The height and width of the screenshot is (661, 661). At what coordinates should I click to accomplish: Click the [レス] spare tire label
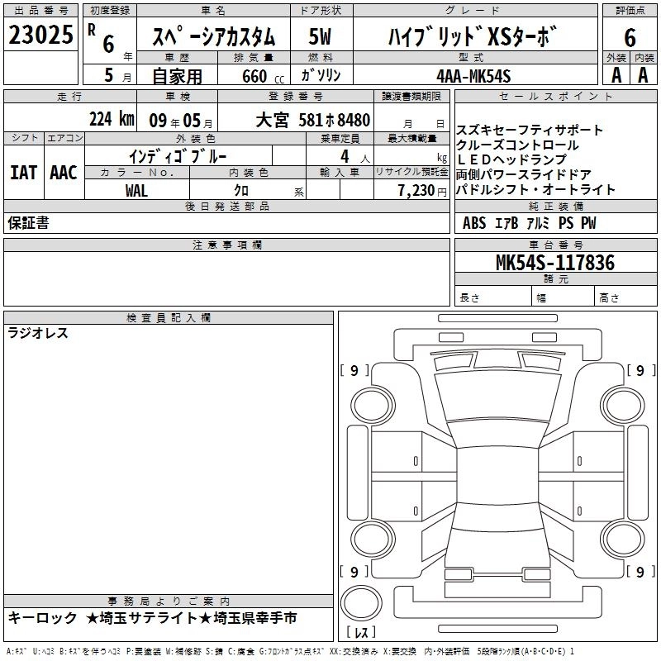point(361,634)
